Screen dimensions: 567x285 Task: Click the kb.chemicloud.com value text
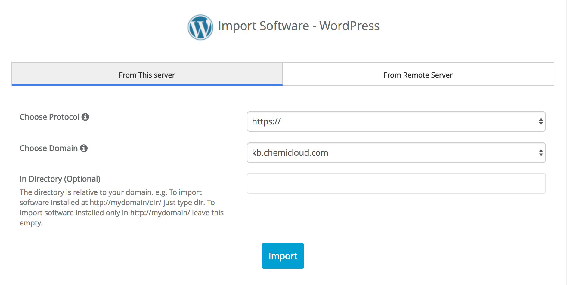click(290, 153)
